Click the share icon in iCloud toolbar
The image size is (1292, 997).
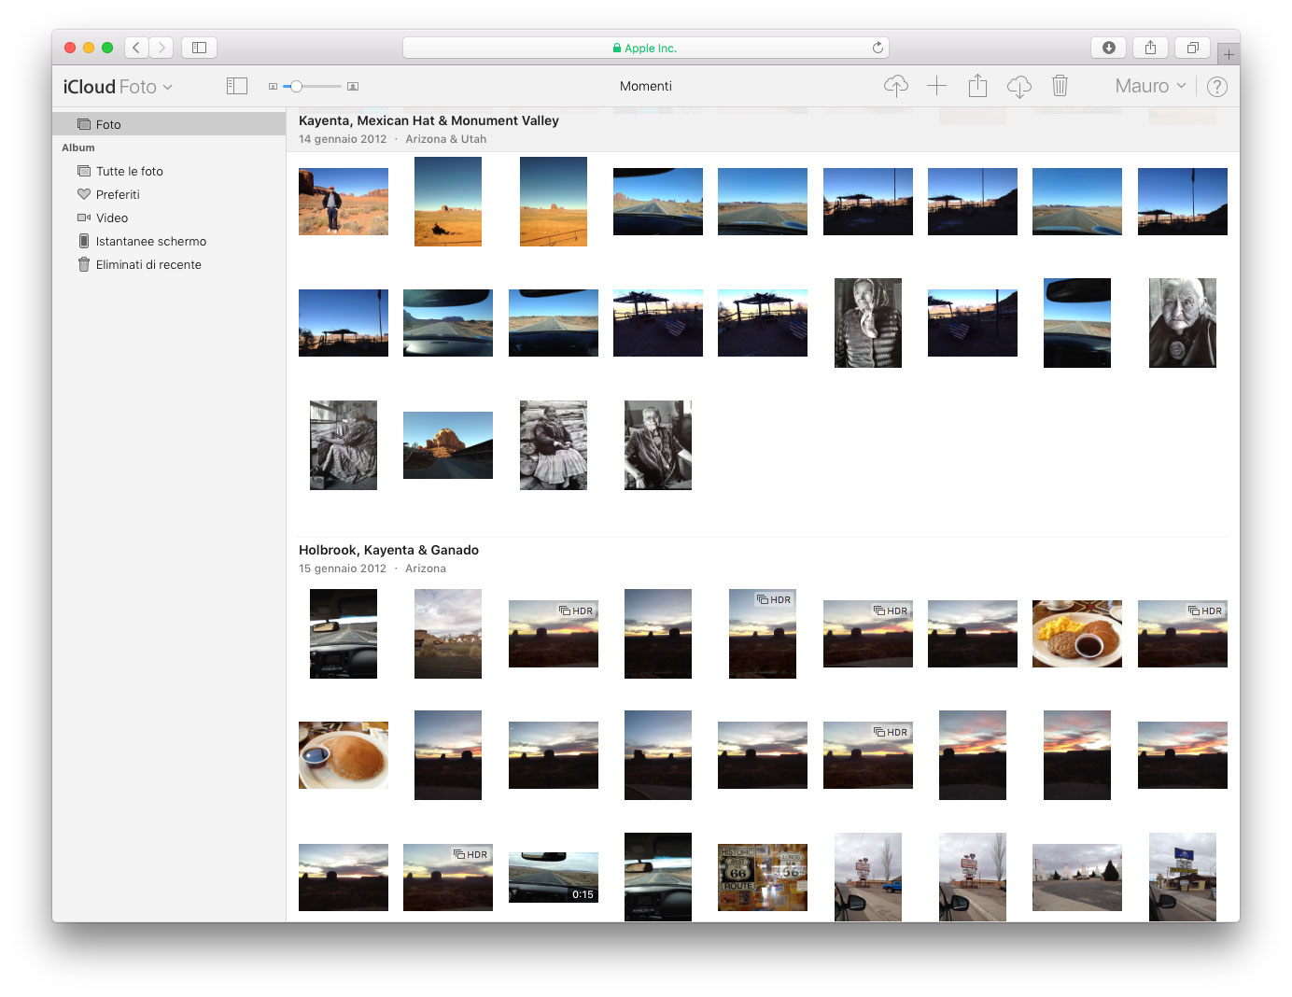[x=977, y=86]
